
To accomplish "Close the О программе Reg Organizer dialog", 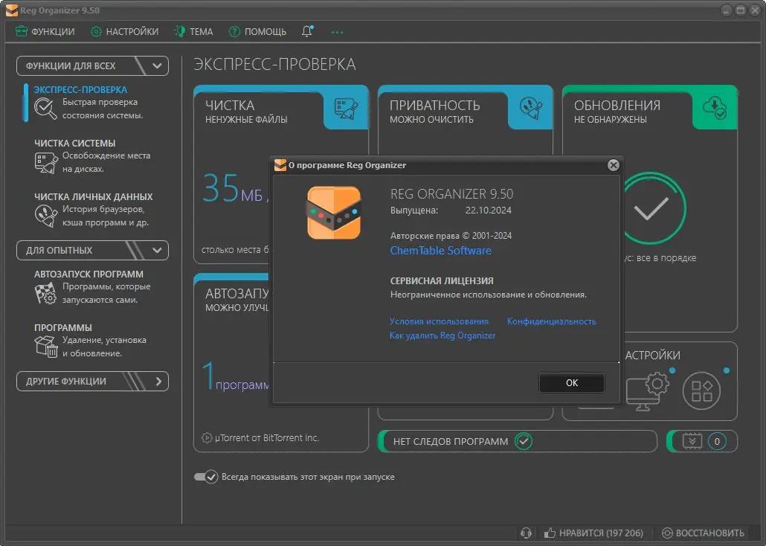I will [614, 165].
